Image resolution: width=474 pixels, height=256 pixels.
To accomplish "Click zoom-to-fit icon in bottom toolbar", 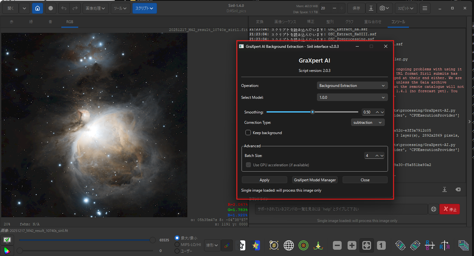I will [366, 245].
